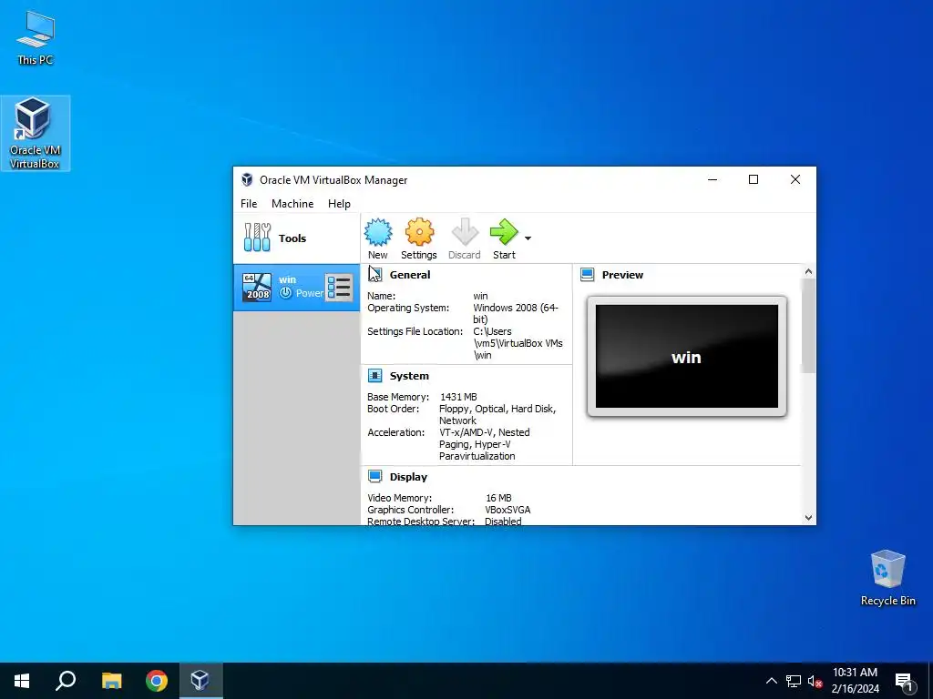
Task: Click the Boot Order label
Action: tap(393, 409)
